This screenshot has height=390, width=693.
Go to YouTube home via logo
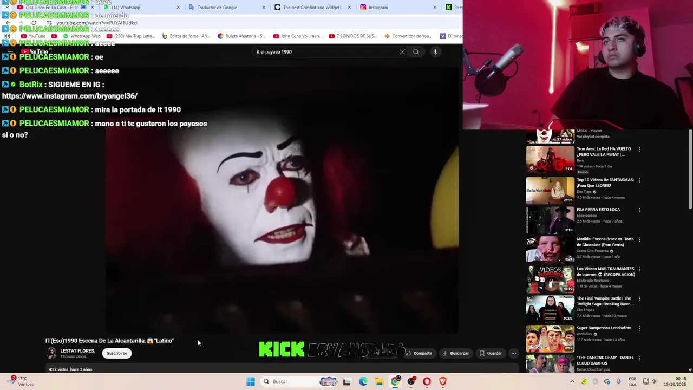(x=35, y=52)
